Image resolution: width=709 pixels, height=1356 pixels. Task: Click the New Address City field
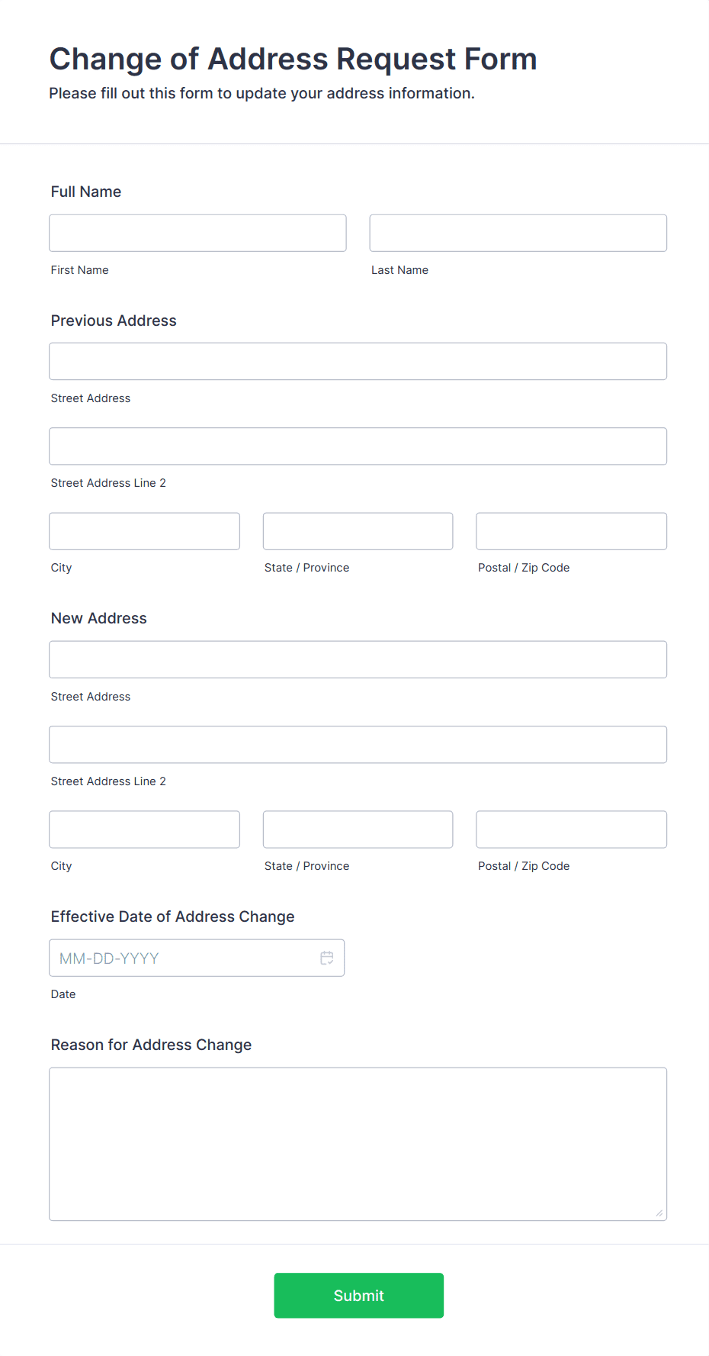(x=144, y=829)
